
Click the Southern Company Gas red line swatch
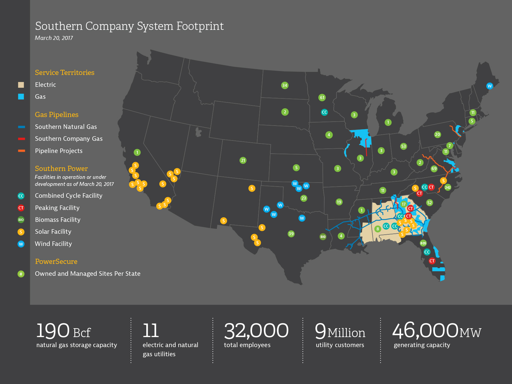(x=21, y=139)
